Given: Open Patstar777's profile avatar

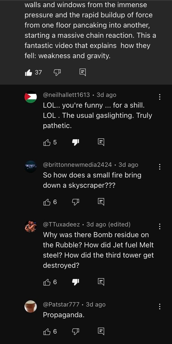Looking at the screenshot, I should click(x=31, y=306).
